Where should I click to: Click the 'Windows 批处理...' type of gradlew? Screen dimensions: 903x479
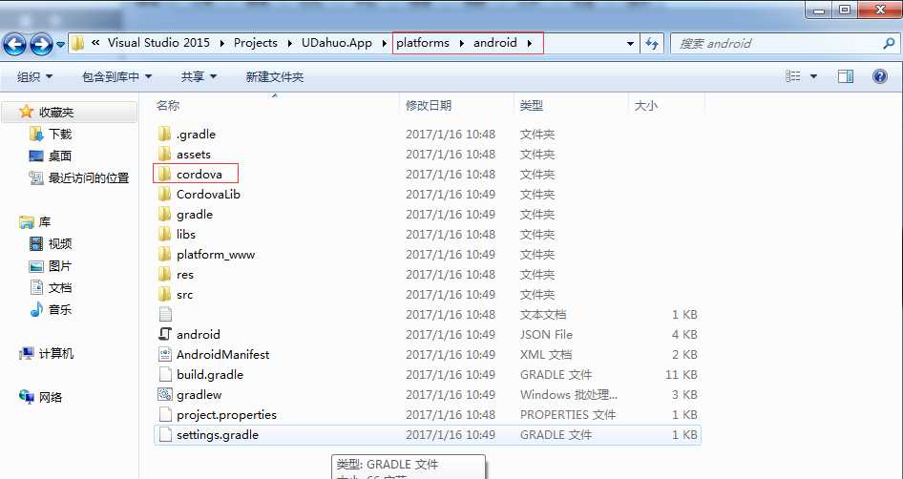568,394
